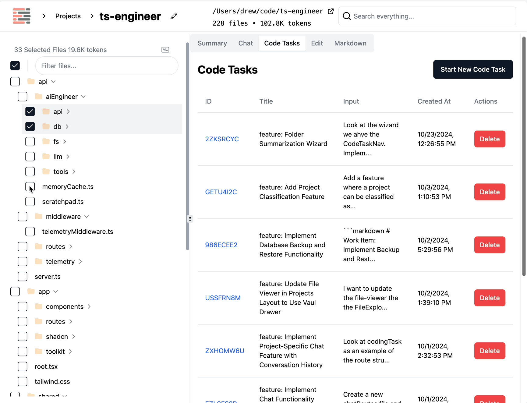
Task: Expand the telemetry folder chevron
Action: pos(80,262)
